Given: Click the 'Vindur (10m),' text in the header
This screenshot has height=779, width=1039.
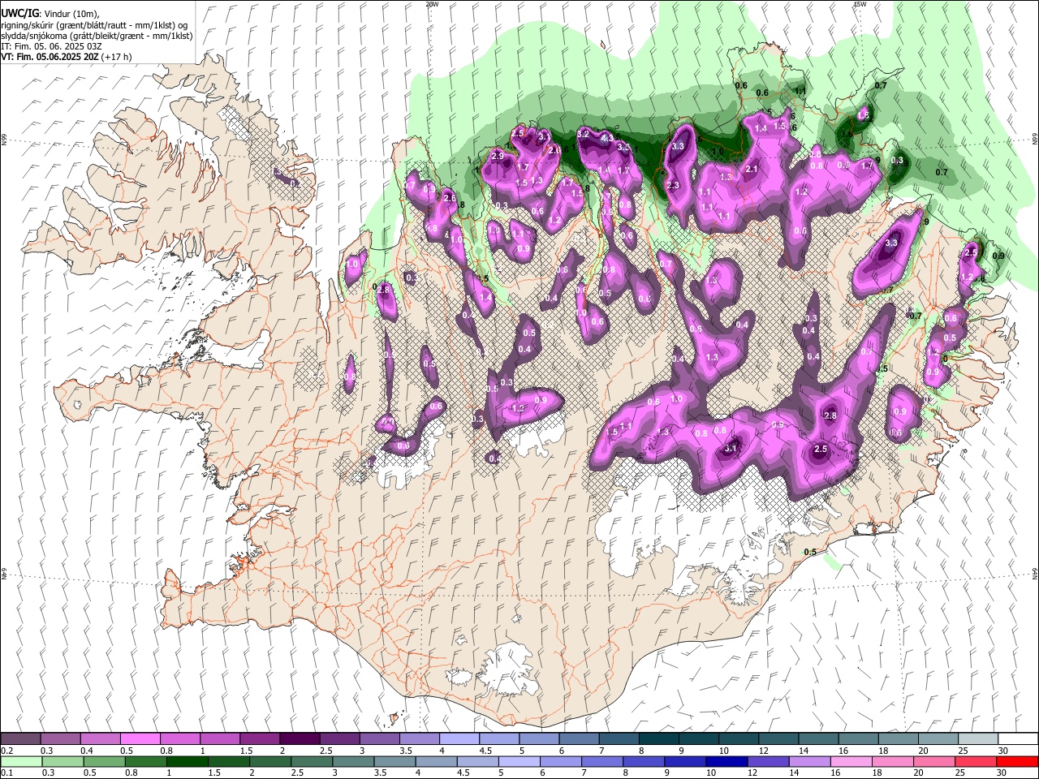Looking at the screenshot, I should click(x=71, y=13).
